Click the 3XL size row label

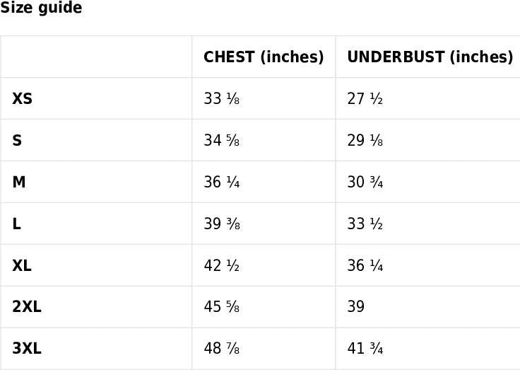point(27,349)
